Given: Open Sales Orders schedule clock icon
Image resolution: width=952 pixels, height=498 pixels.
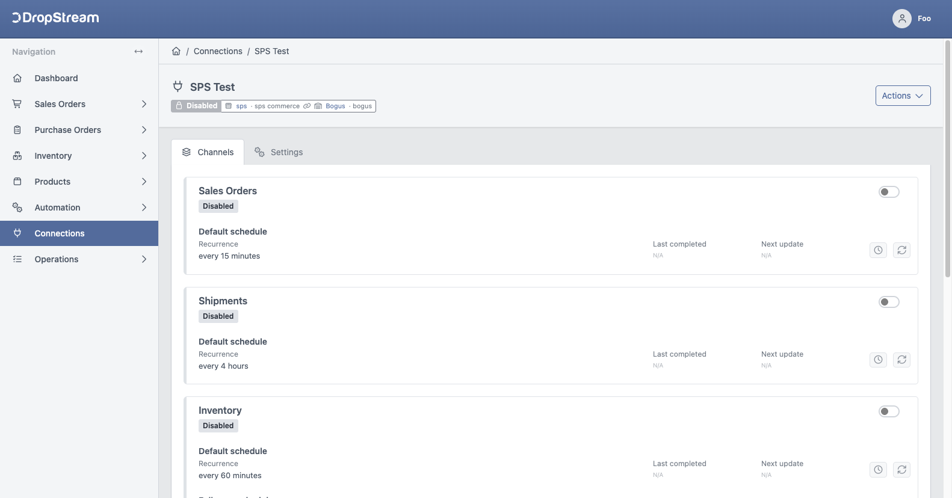Looking at the screenshot, I should click(879, 250).
